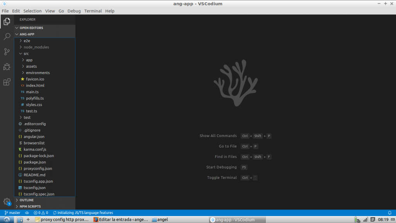
Task: Open the Source Control view
Action: pos(7,51)
